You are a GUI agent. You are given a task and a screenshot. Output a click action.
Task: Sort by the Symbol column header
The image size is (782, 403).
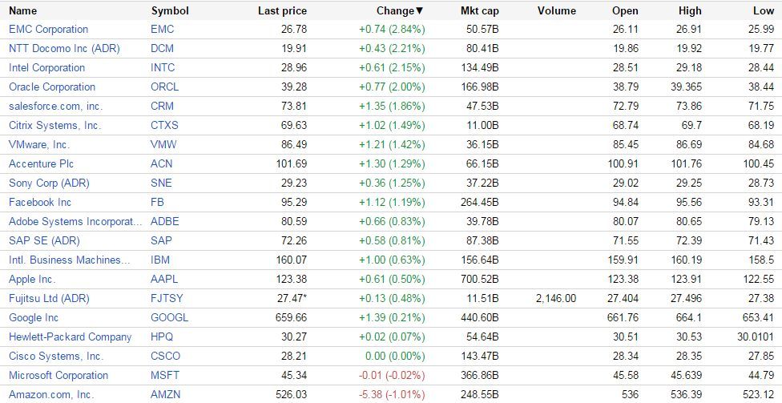[x=169, y=11]
